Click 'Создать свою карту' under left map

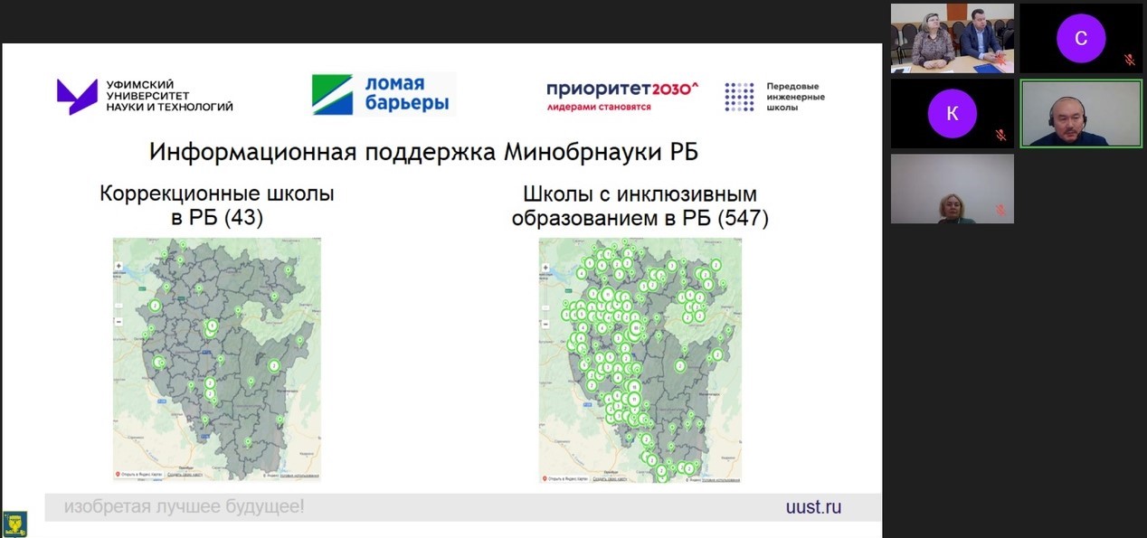tap(185, 474)
